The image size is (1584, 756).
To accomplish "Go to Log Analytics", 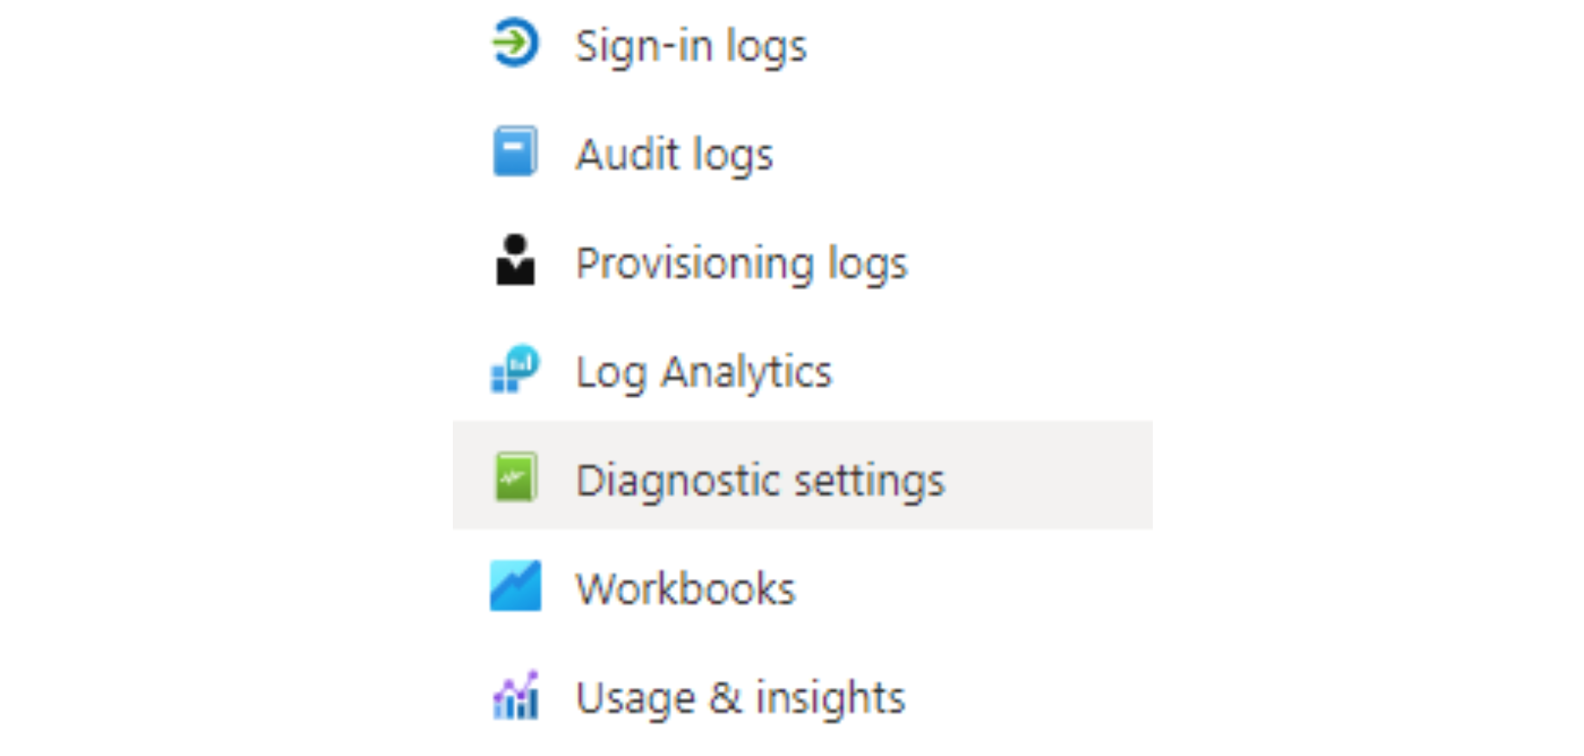I will (704, 372).
